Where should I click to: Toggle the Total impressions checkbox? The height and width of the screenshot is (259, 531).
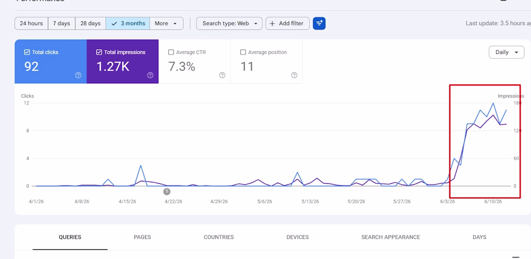tap(99, 52)
